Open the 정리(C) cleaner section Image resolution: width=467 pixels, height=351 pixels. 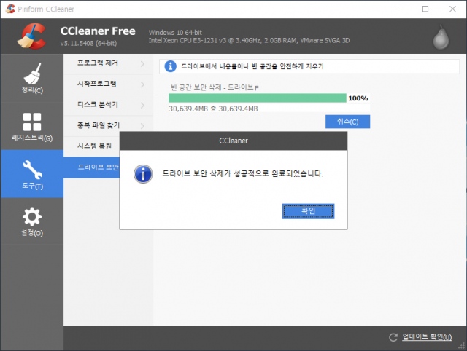(x=32, y=78)
